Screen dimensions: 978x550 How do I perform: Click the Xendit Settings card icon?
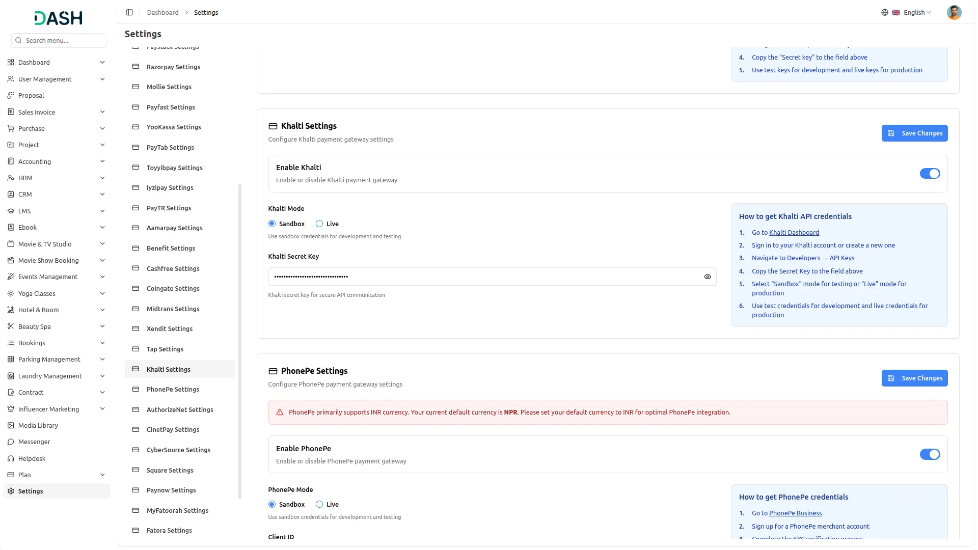[135, 328]
